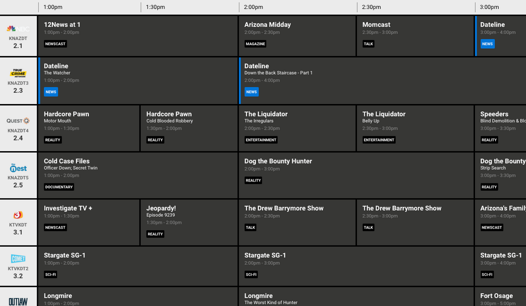Screen dimensions: 526x306
Task: Select Stargate SG-1 airing at 1:00pm
Action: click(138, 266)
